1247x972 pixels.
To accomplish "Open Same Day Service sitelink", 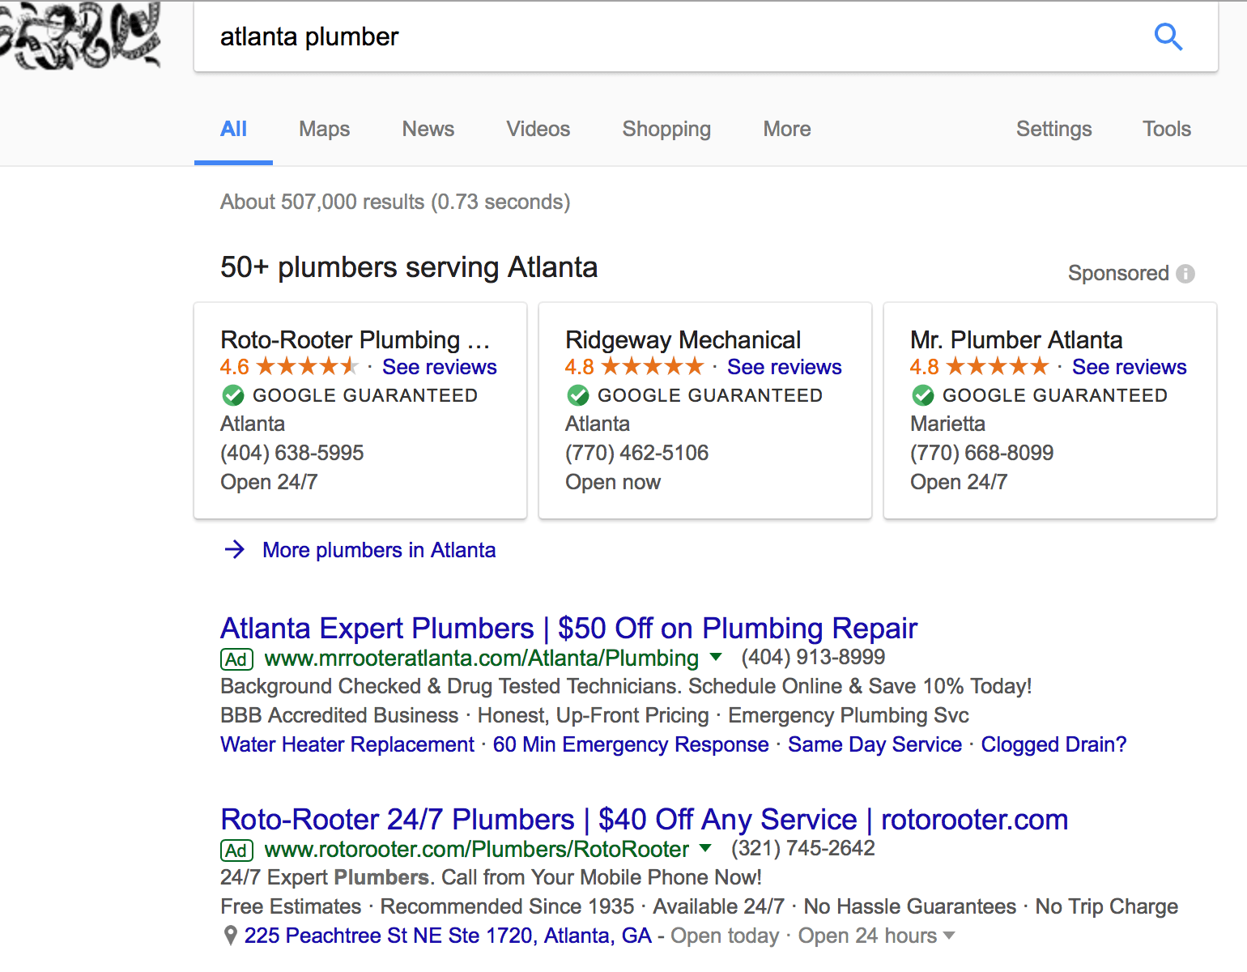I will click(x=875, y=744).
